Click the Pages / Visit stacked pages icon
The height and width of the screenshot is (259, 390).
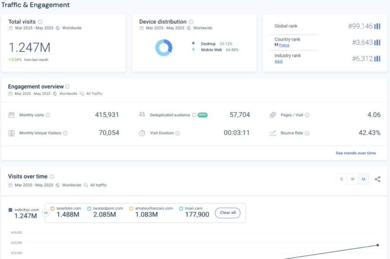click(x=273, y=115)
